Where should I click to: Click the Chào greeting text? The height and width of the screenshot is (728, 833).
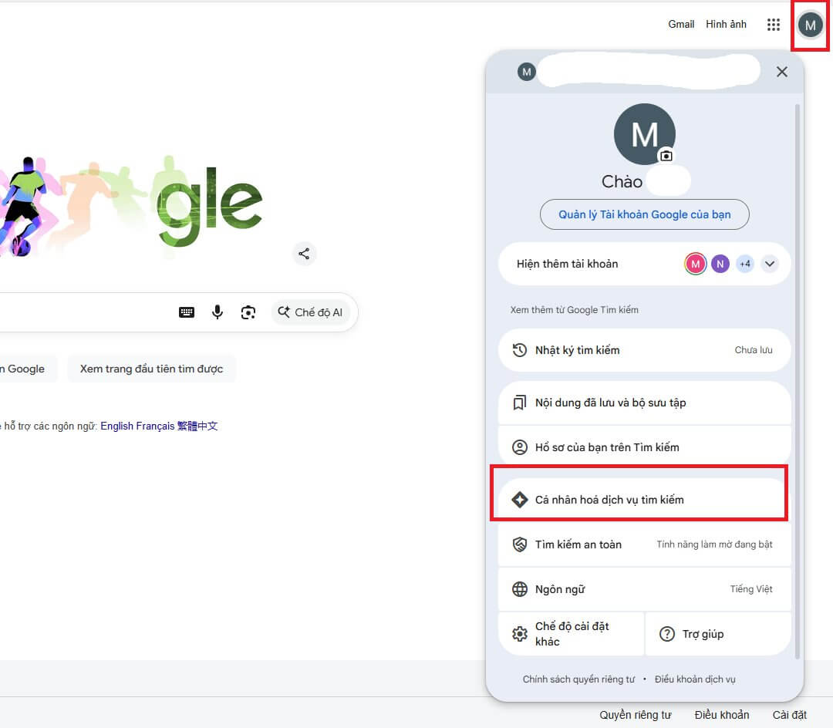(622, 181)
